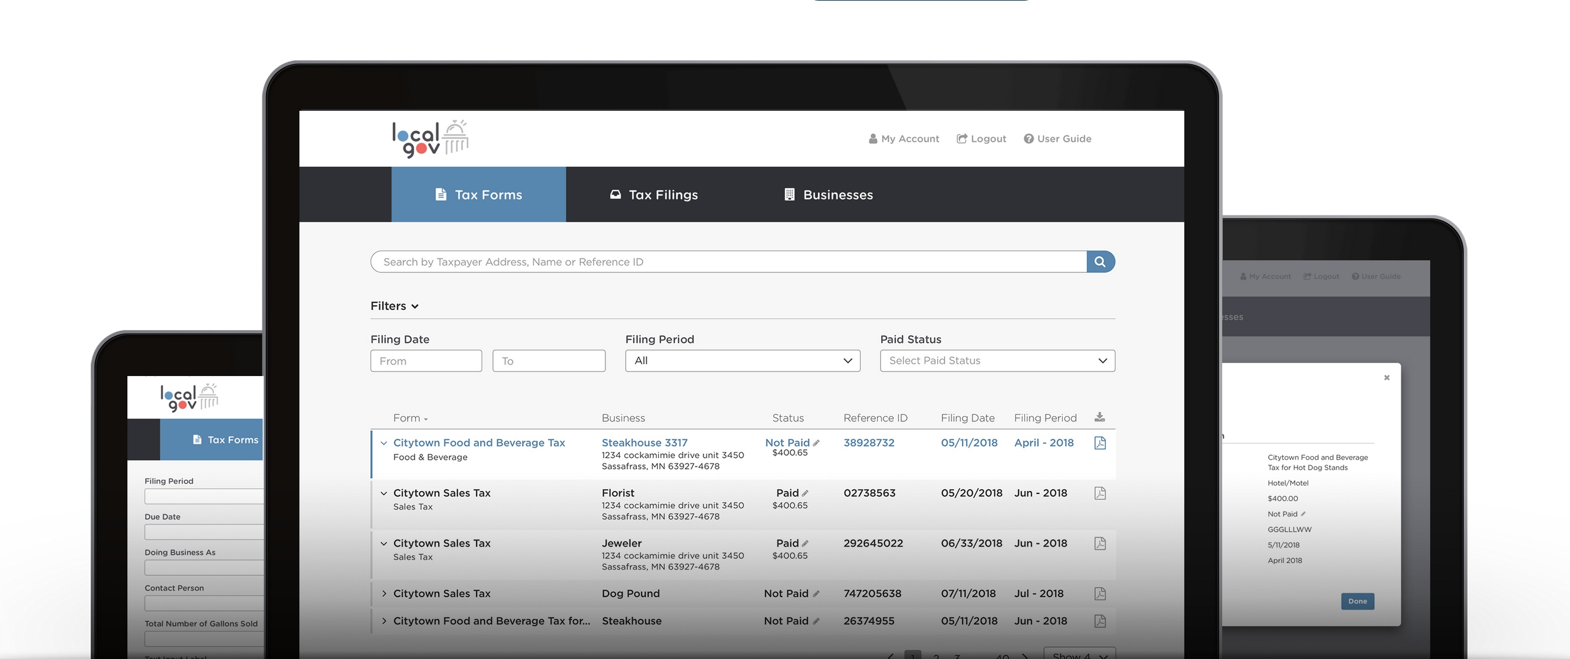Open the Steakhouse 3317 business link

click(x=644, y=443)
